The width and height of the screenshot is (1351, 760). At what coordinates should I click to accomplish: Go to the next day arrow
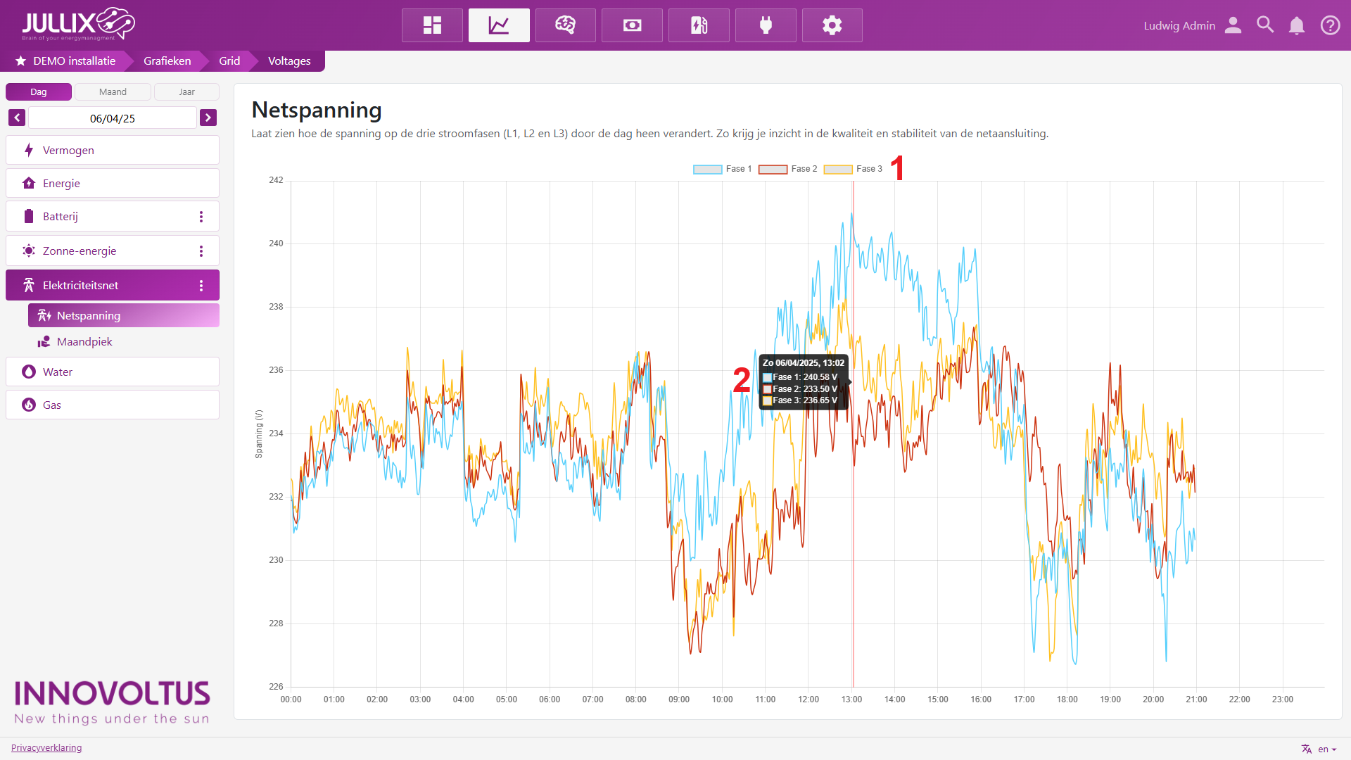tap(208, 118)
